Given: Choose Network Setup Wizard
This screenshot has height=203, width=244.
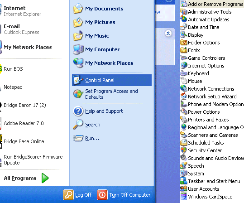Looking at the screenshot, I should [x=209, y=96].
